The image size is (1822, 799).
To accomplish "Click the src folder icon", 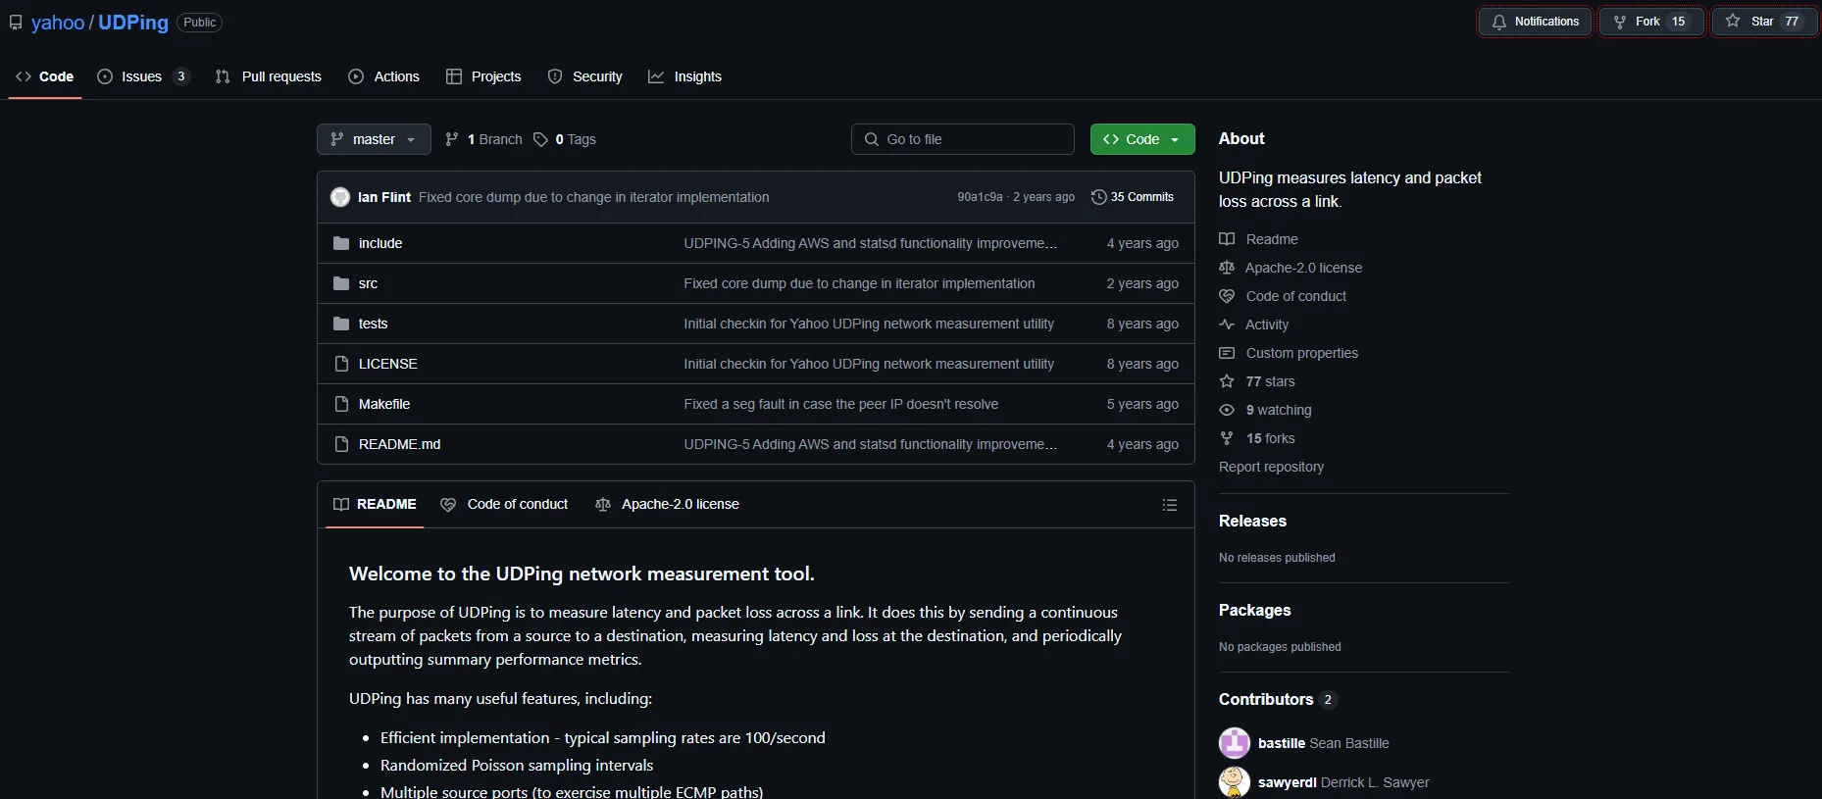I will (x=341, y=283).
